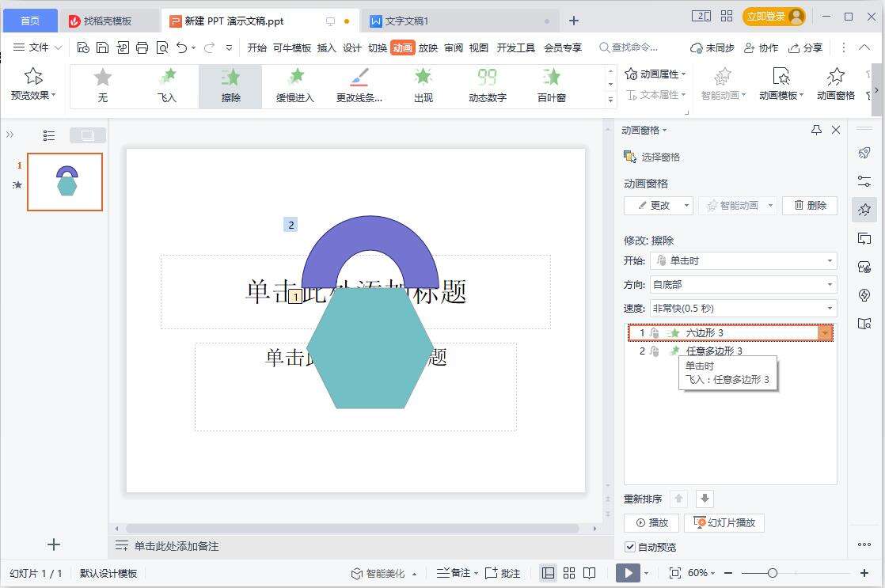
Task: Click 选择窗格 selection pane
Action: 652,157
